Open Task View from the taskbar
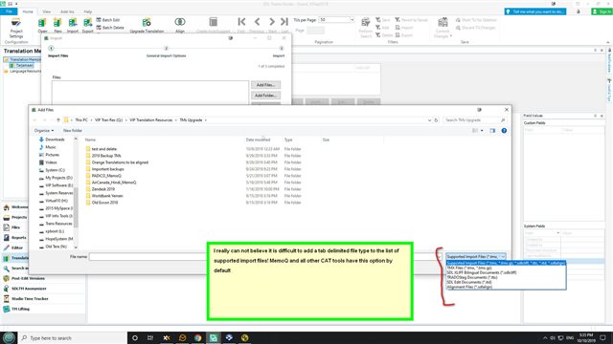The image size is (613, 344). point(150,337)
